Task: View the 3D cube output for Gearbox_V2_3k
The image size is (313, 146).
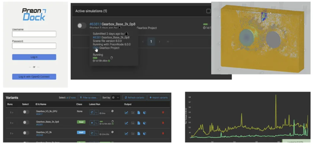Action: (x=145, y=133)
